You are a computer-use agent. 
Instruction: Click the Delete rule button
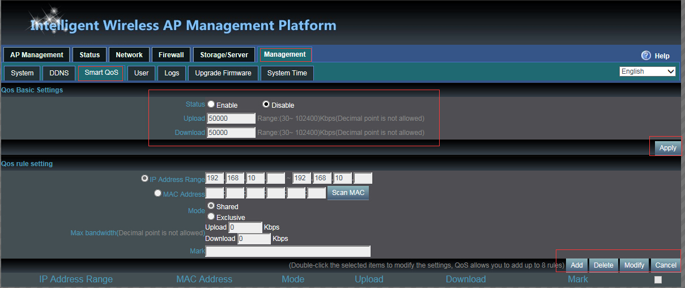click(603, 265)
